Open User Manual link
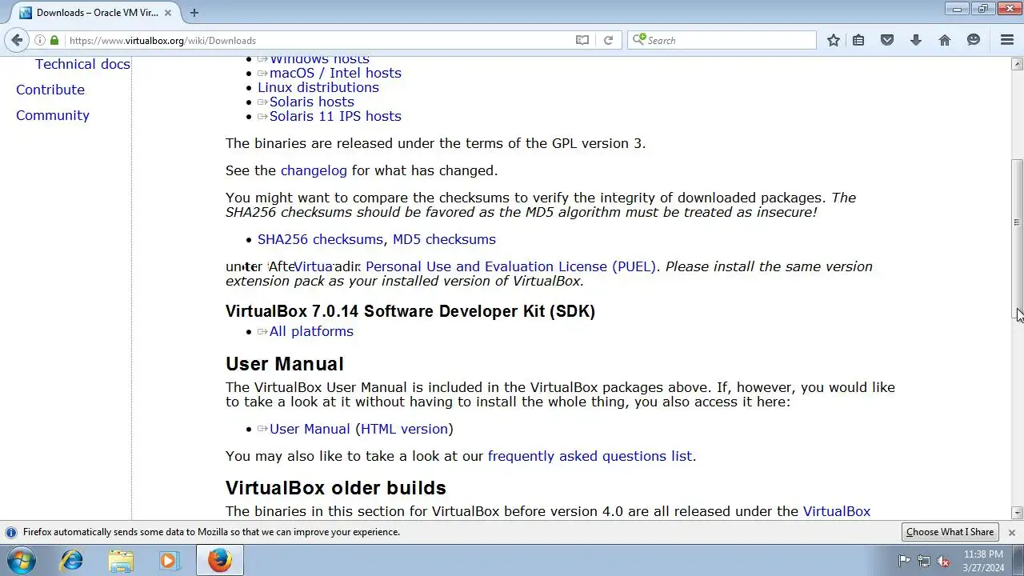Viewport: 1024px width, 576px height. coord(310,429)
